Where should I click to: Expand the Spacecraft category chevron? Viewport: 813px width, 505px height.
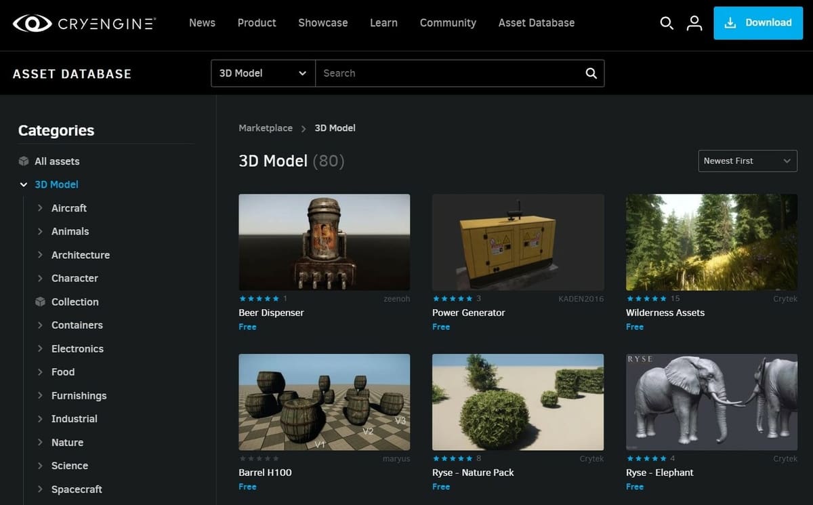coord(40,489)
